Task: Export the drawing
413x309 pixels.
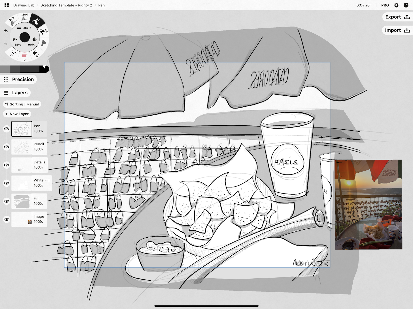Action: [x=397, y=17]
